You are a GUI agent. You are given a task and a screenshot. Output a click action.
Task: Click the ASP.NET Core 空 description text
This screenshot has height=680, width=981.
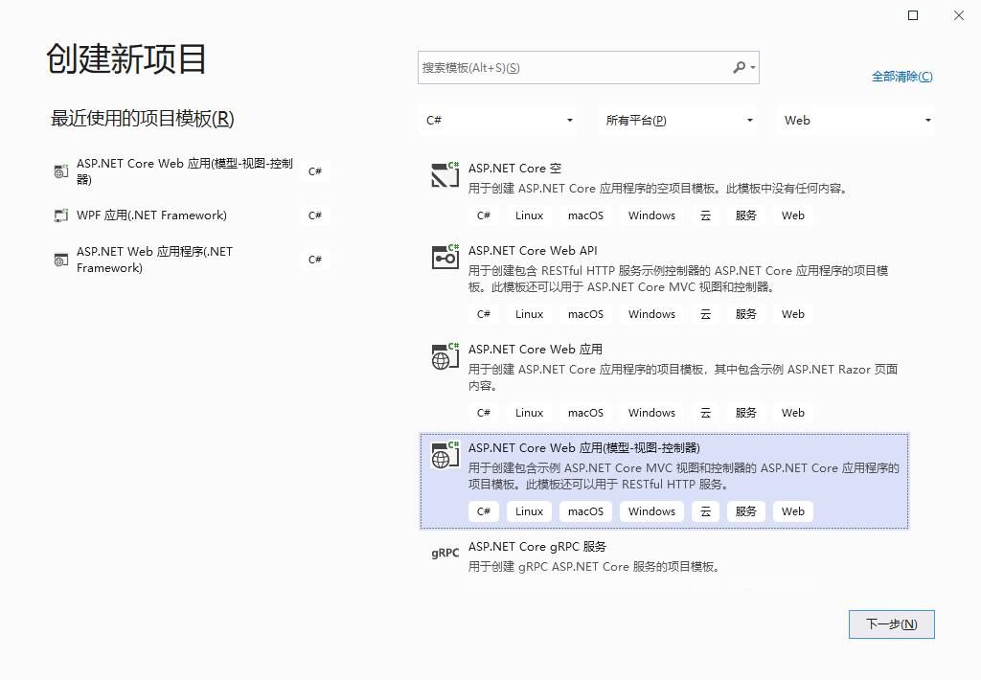point(659,189)
